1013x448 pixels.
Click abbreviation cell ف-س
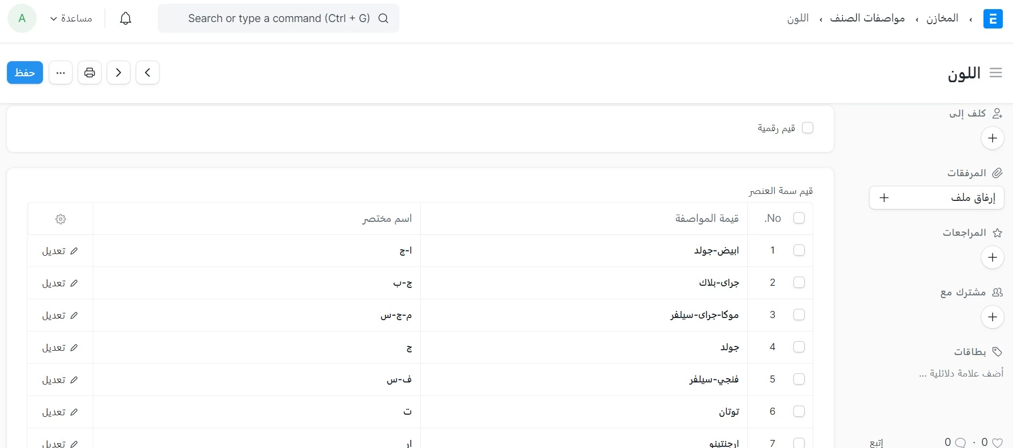(257, 380)
